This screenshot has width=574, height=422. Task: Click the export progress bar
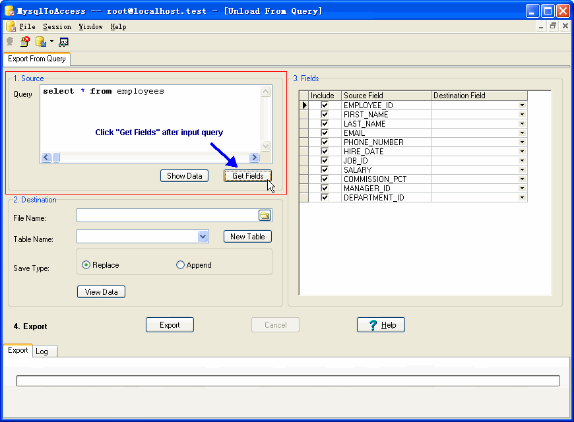pyautogui.click(x=288, y=380)
